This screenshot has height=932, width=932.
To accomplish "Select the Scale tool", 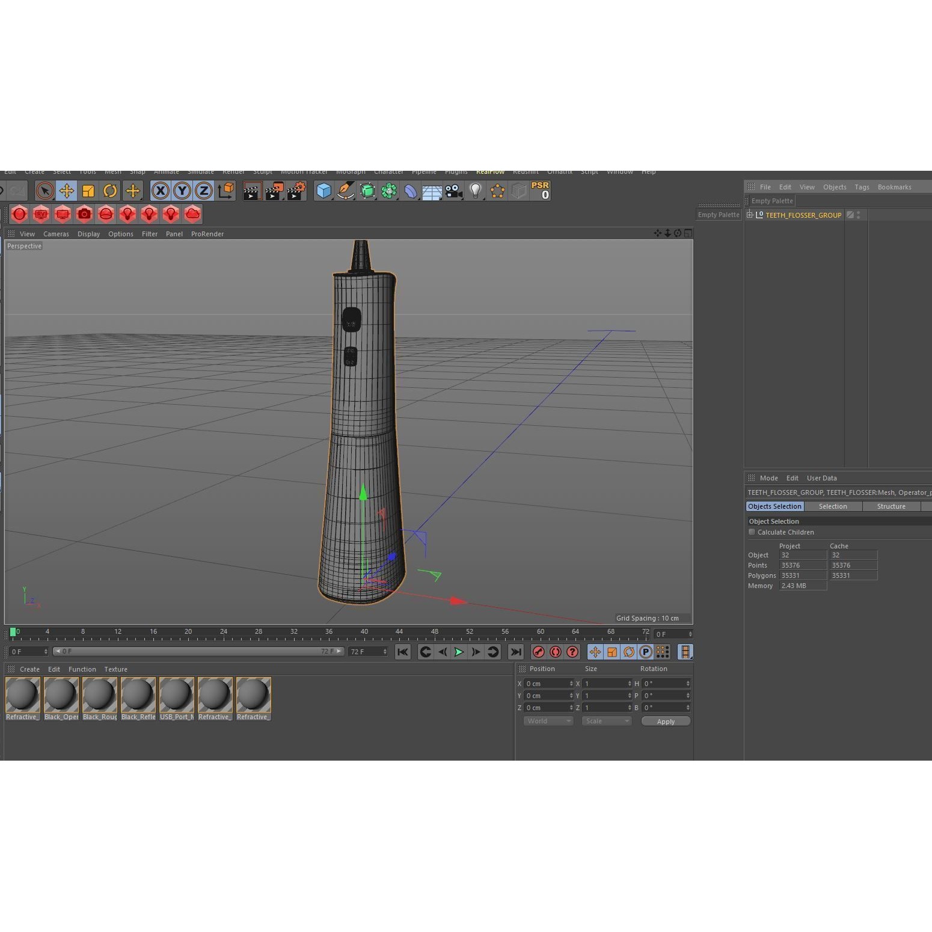I will (88, 191).
